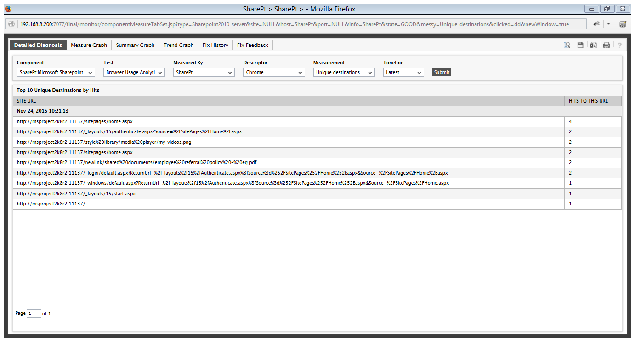
Task: Click the hit count 4 in the first row
Action: coord(570,121)
